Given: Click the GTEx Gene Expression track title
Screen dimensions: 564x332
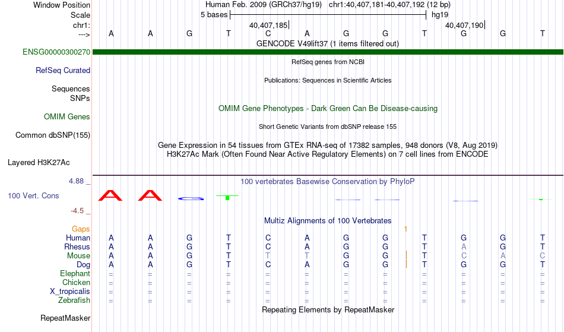Looking at the screenshot, I should click(x=328, y=145).
